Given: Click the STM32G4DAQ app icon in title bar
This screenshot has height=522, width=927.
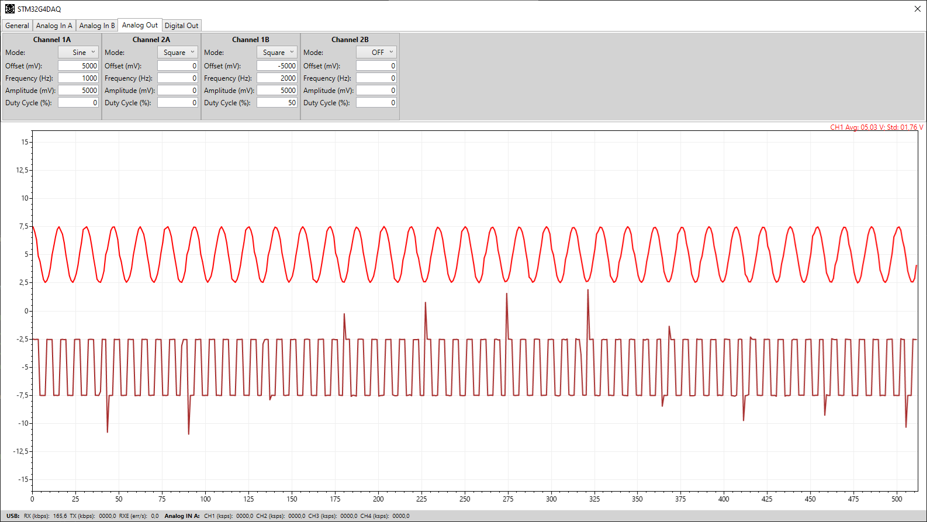Looking at the screenshot, I should tap(9, 9).
